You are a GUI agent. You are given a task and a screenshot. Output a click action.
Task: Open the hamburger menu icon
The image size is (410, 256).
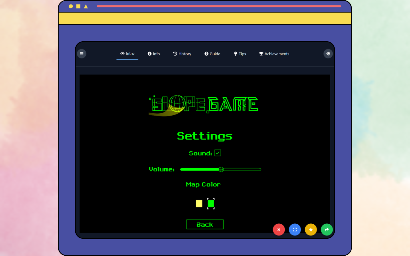[82, 53]
